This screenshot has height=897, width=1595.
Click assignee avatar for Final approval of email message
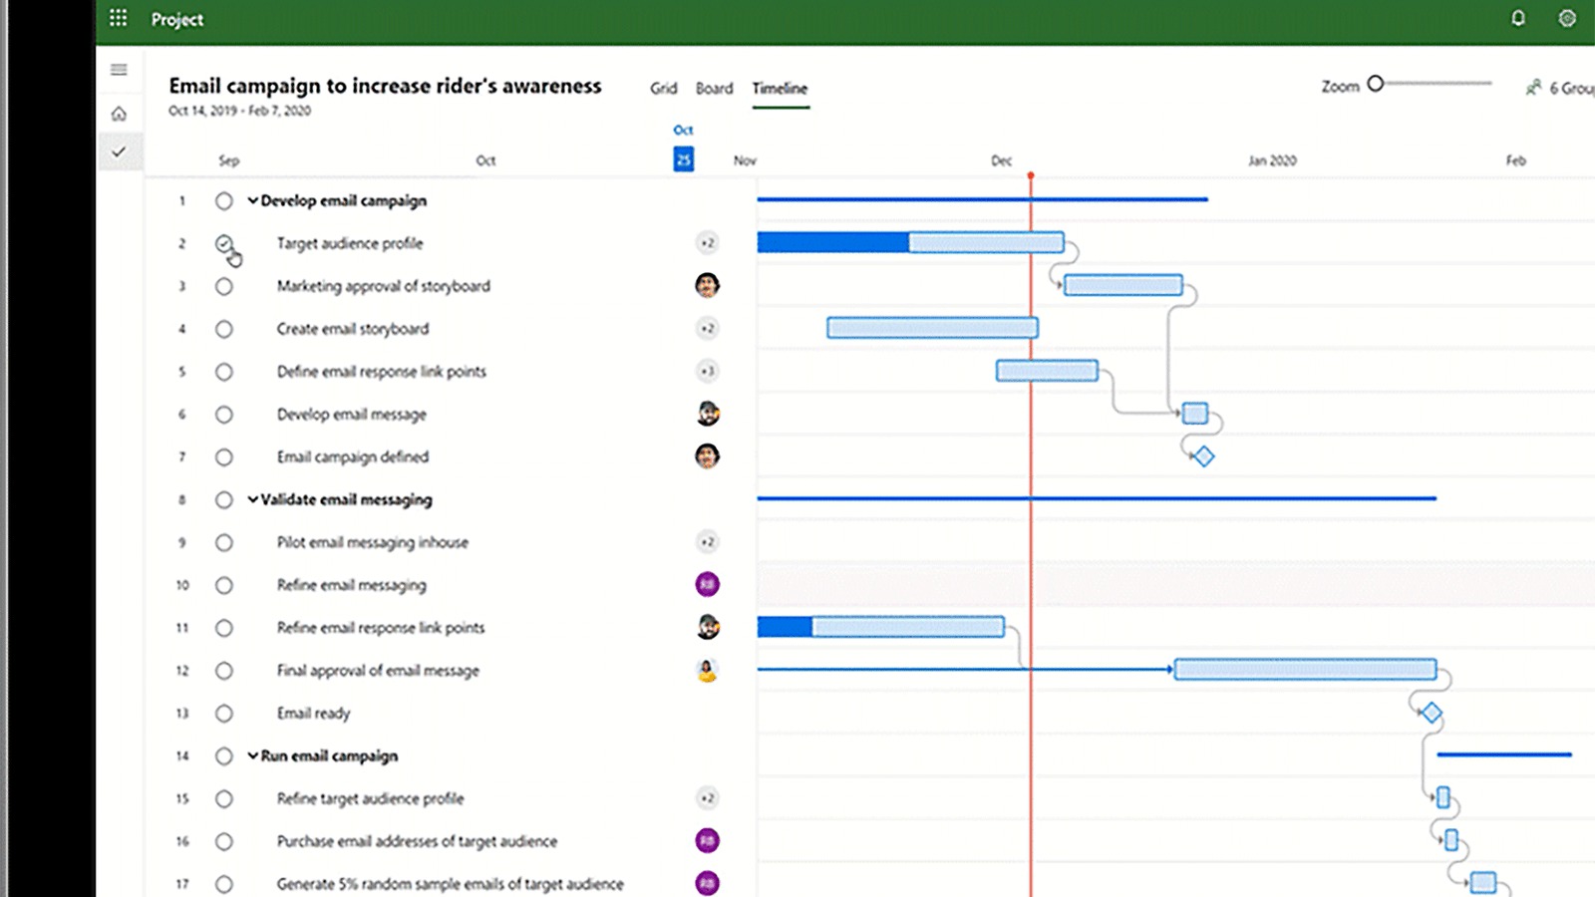(x=707, y=670)
